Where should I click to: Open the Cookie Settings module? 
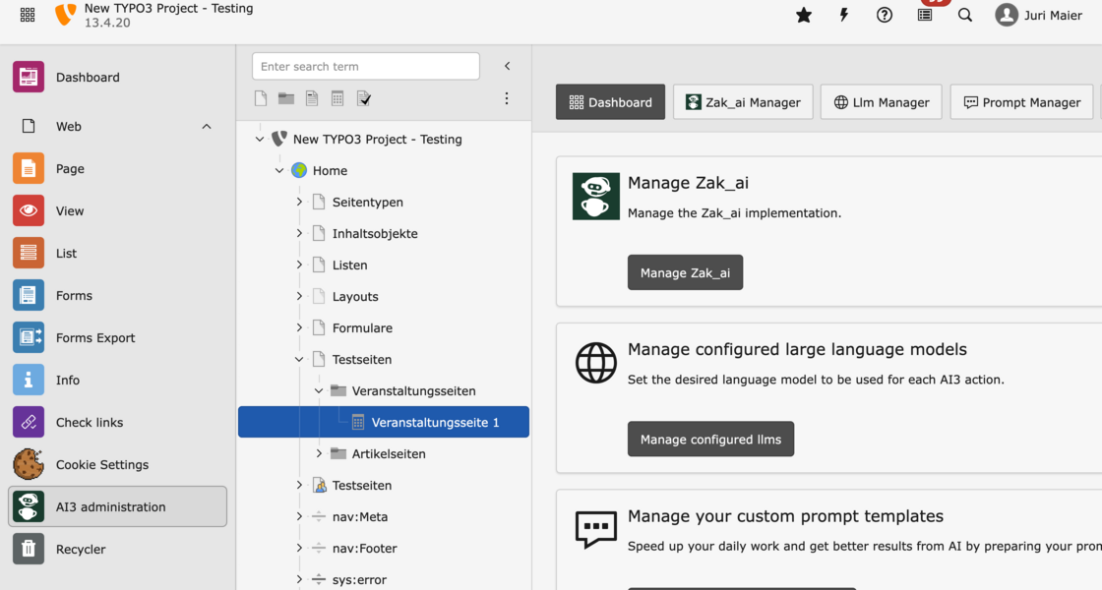(x=102, y=464)
